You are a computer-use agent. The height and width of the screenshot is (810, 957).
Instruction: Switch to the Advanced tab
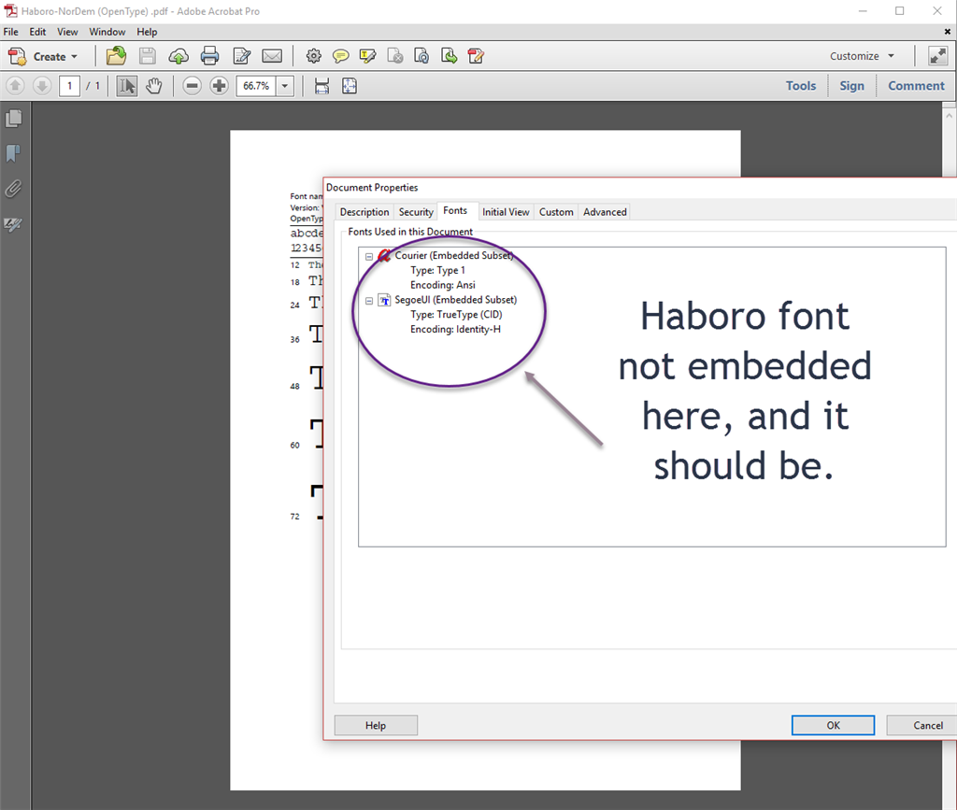click(605, 212)
